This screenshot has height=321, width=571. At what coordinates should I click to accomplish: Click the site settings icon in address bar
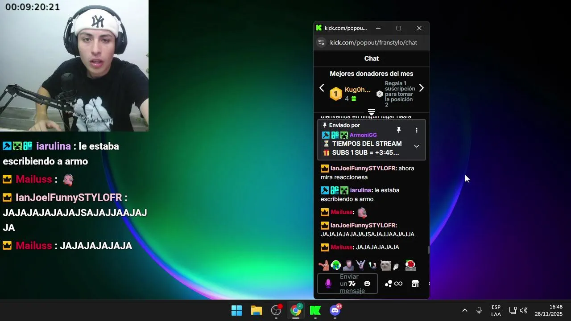(321, 42)
